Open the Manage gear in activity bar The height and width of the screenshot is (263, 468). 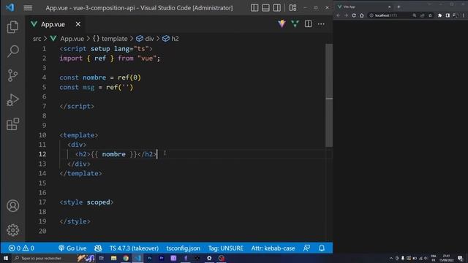tap(12, 230)
